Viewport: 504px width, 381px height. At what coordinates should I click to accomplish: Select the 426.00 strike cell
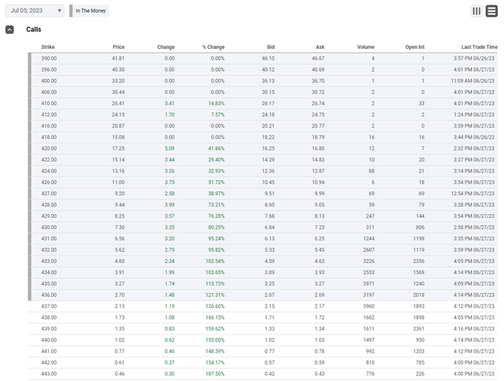pyautogui.click(x=49, y=182)
